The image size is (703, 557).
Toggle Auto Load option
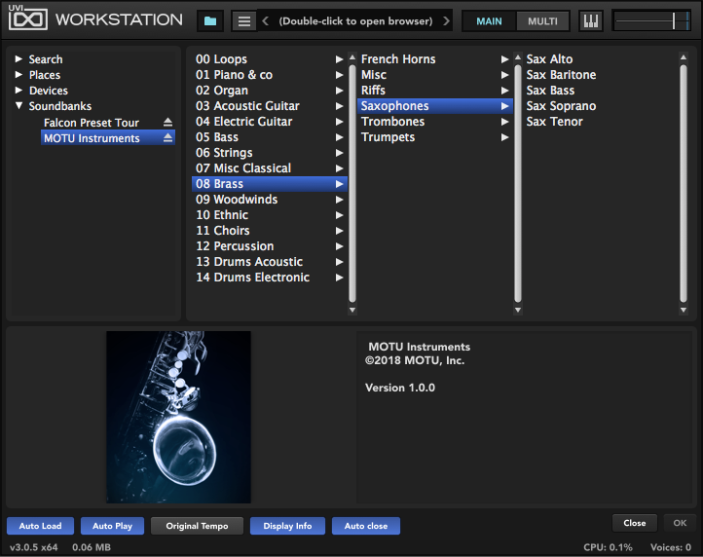click(40, 526)
